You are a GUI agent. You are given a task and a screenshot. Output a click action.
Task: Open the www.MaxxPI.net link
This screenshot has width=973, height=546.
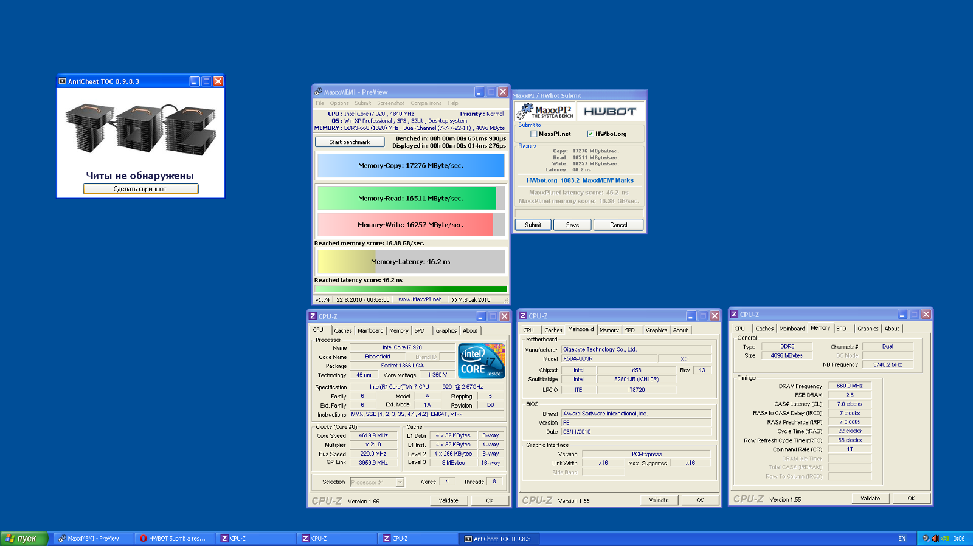(x=420, y=299)
